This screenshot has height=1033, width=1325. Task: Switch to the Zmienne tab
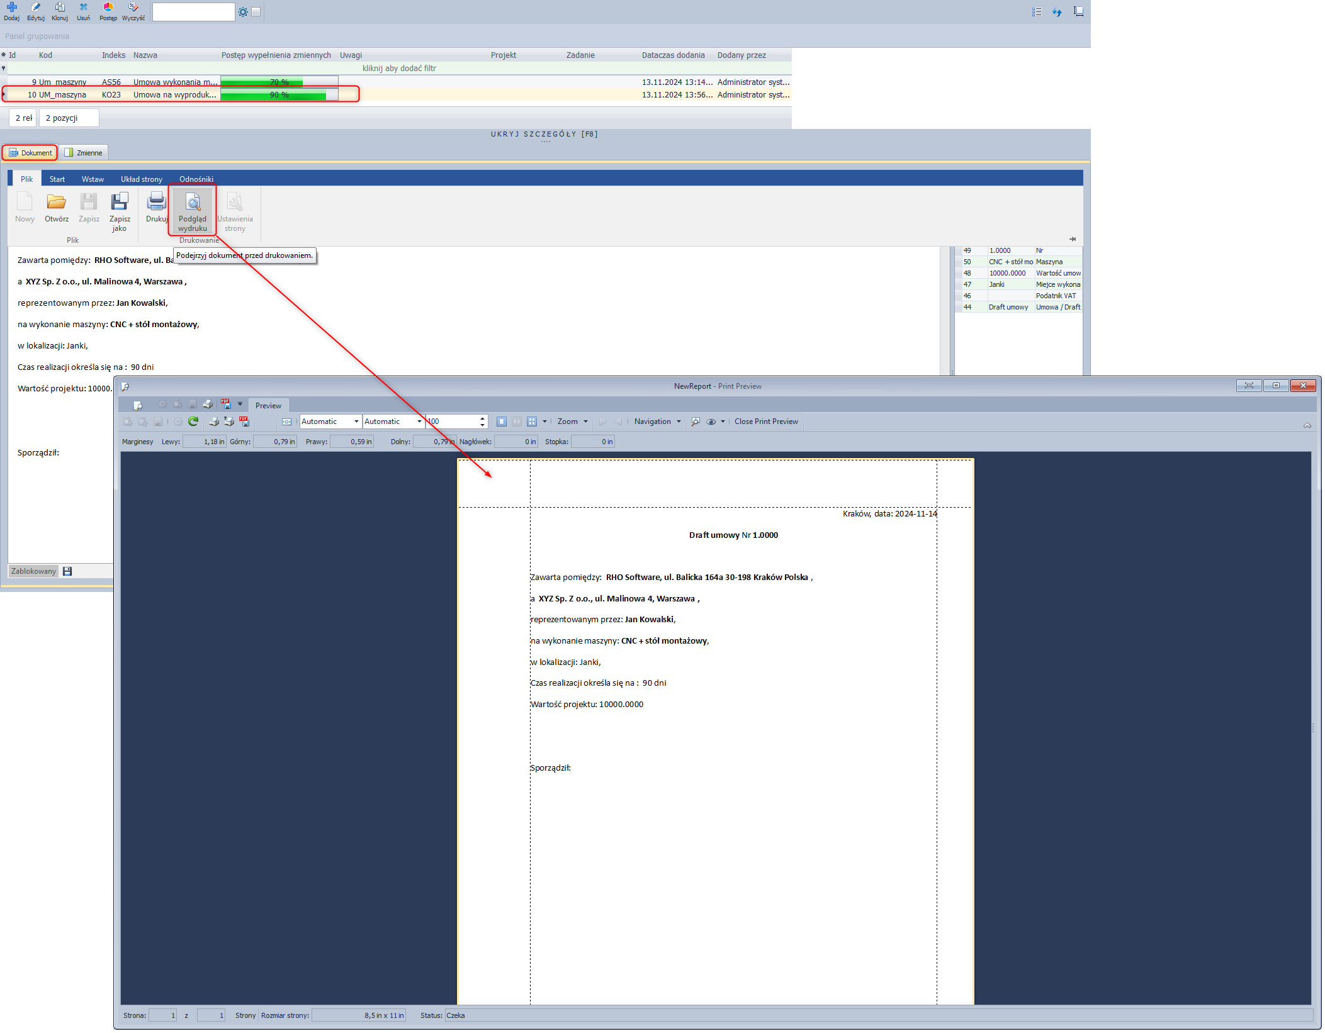[x=84, y=153]
